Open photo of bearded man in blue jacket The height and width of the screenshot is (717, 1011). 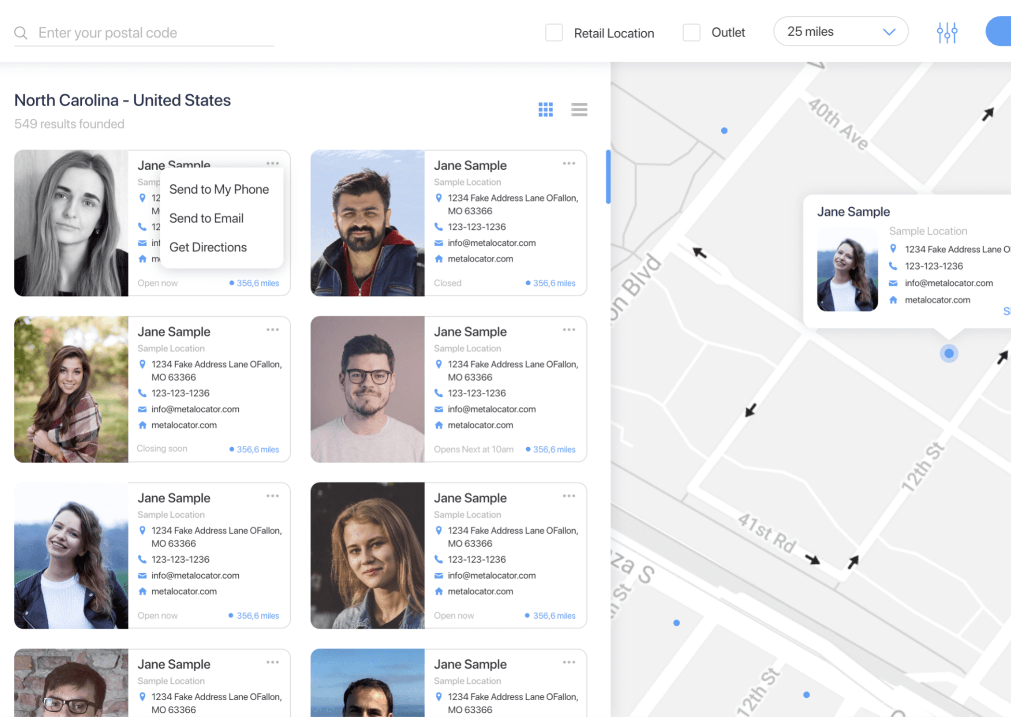[368, 223]
